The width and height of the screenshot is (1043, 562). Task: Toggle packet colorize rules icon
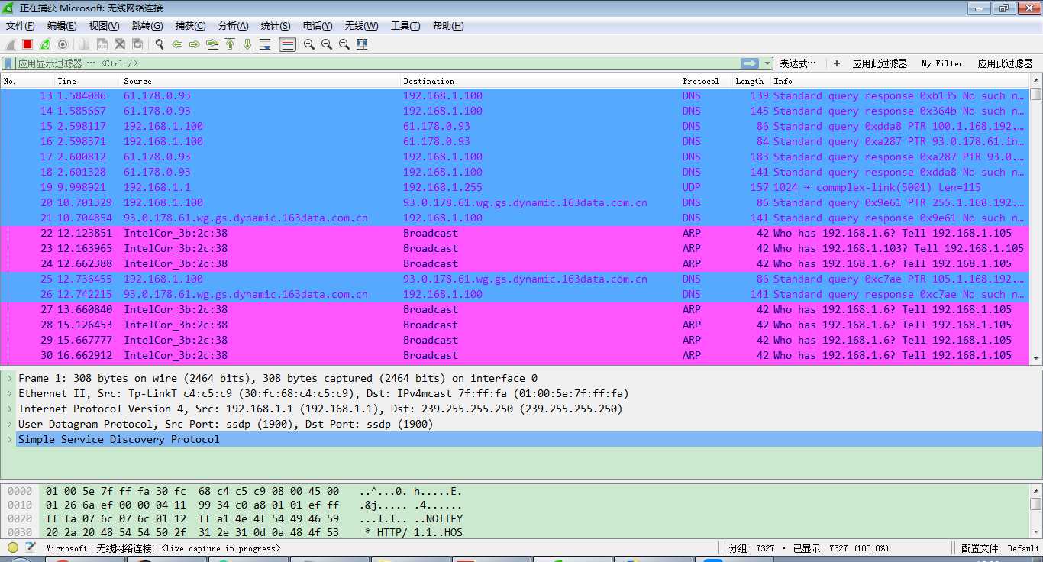point(287,44)
